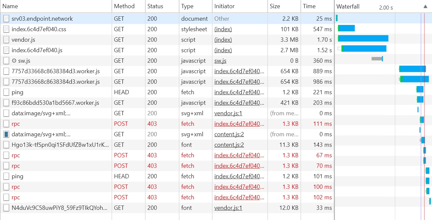Screen dimensions: 432x220
Task: Open the (index) initiator link of index.6c4d7ef040.js
Action: [x=223, y=50]
